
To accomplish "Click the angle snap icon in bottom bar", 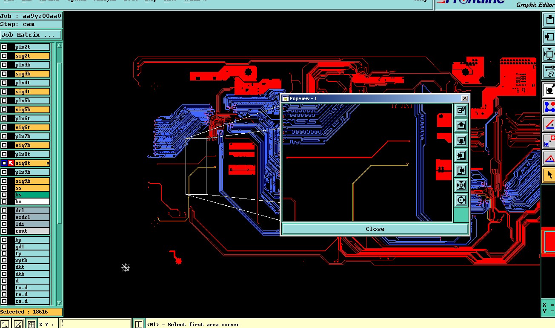I will point(18,324).
